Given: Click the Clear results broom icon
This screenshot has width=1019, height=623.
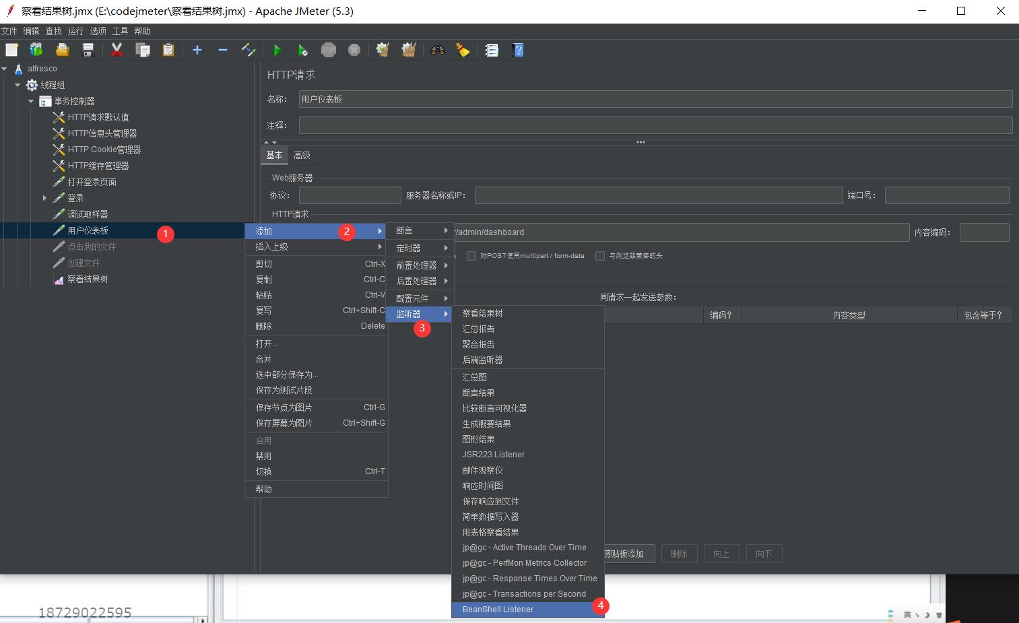Looking at the screenshot, I should pos(383,50).
